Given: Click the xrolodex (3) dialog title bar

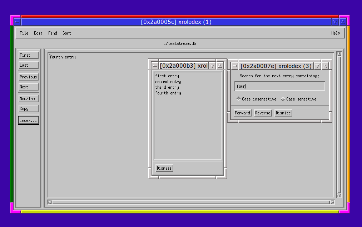Looking at the screenshot, I should tap(276, 66).
